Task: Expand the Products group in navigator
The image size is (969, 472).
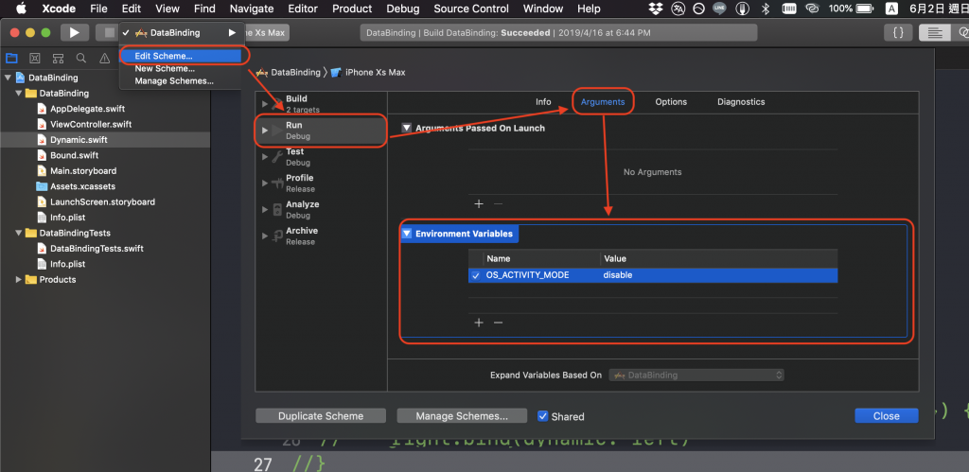Action: click(x=19, y=279)
